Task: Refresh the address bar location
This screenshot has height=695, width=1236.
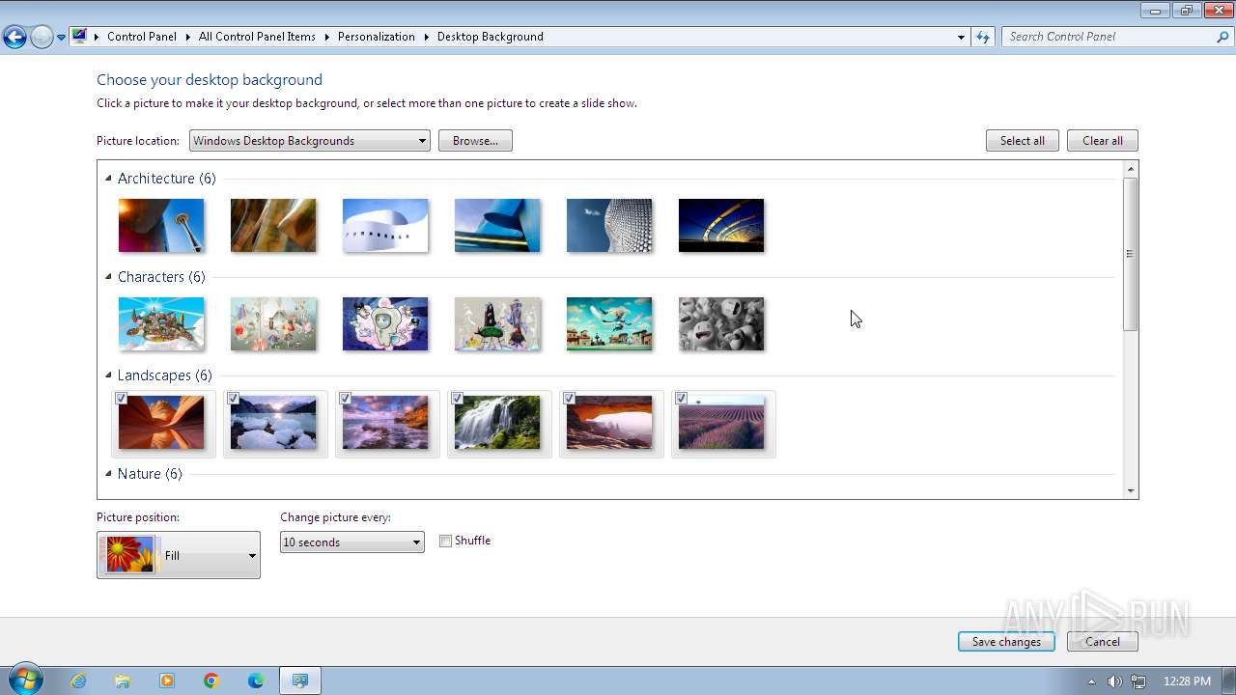Action: pyautogui.click(x=983, y=37)
